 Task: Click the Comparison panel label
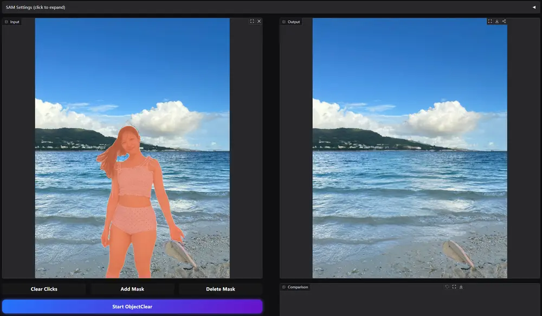295,287
